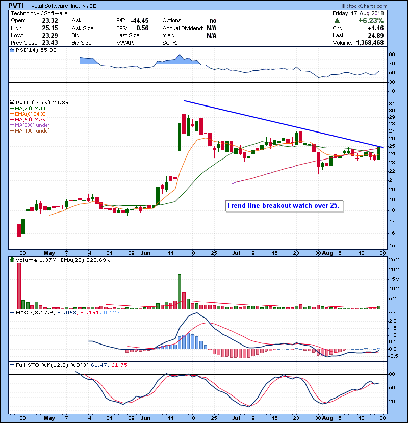Click the +6.23% percent change value
This screenshot has height=423, width=408.
pos(371,21)
